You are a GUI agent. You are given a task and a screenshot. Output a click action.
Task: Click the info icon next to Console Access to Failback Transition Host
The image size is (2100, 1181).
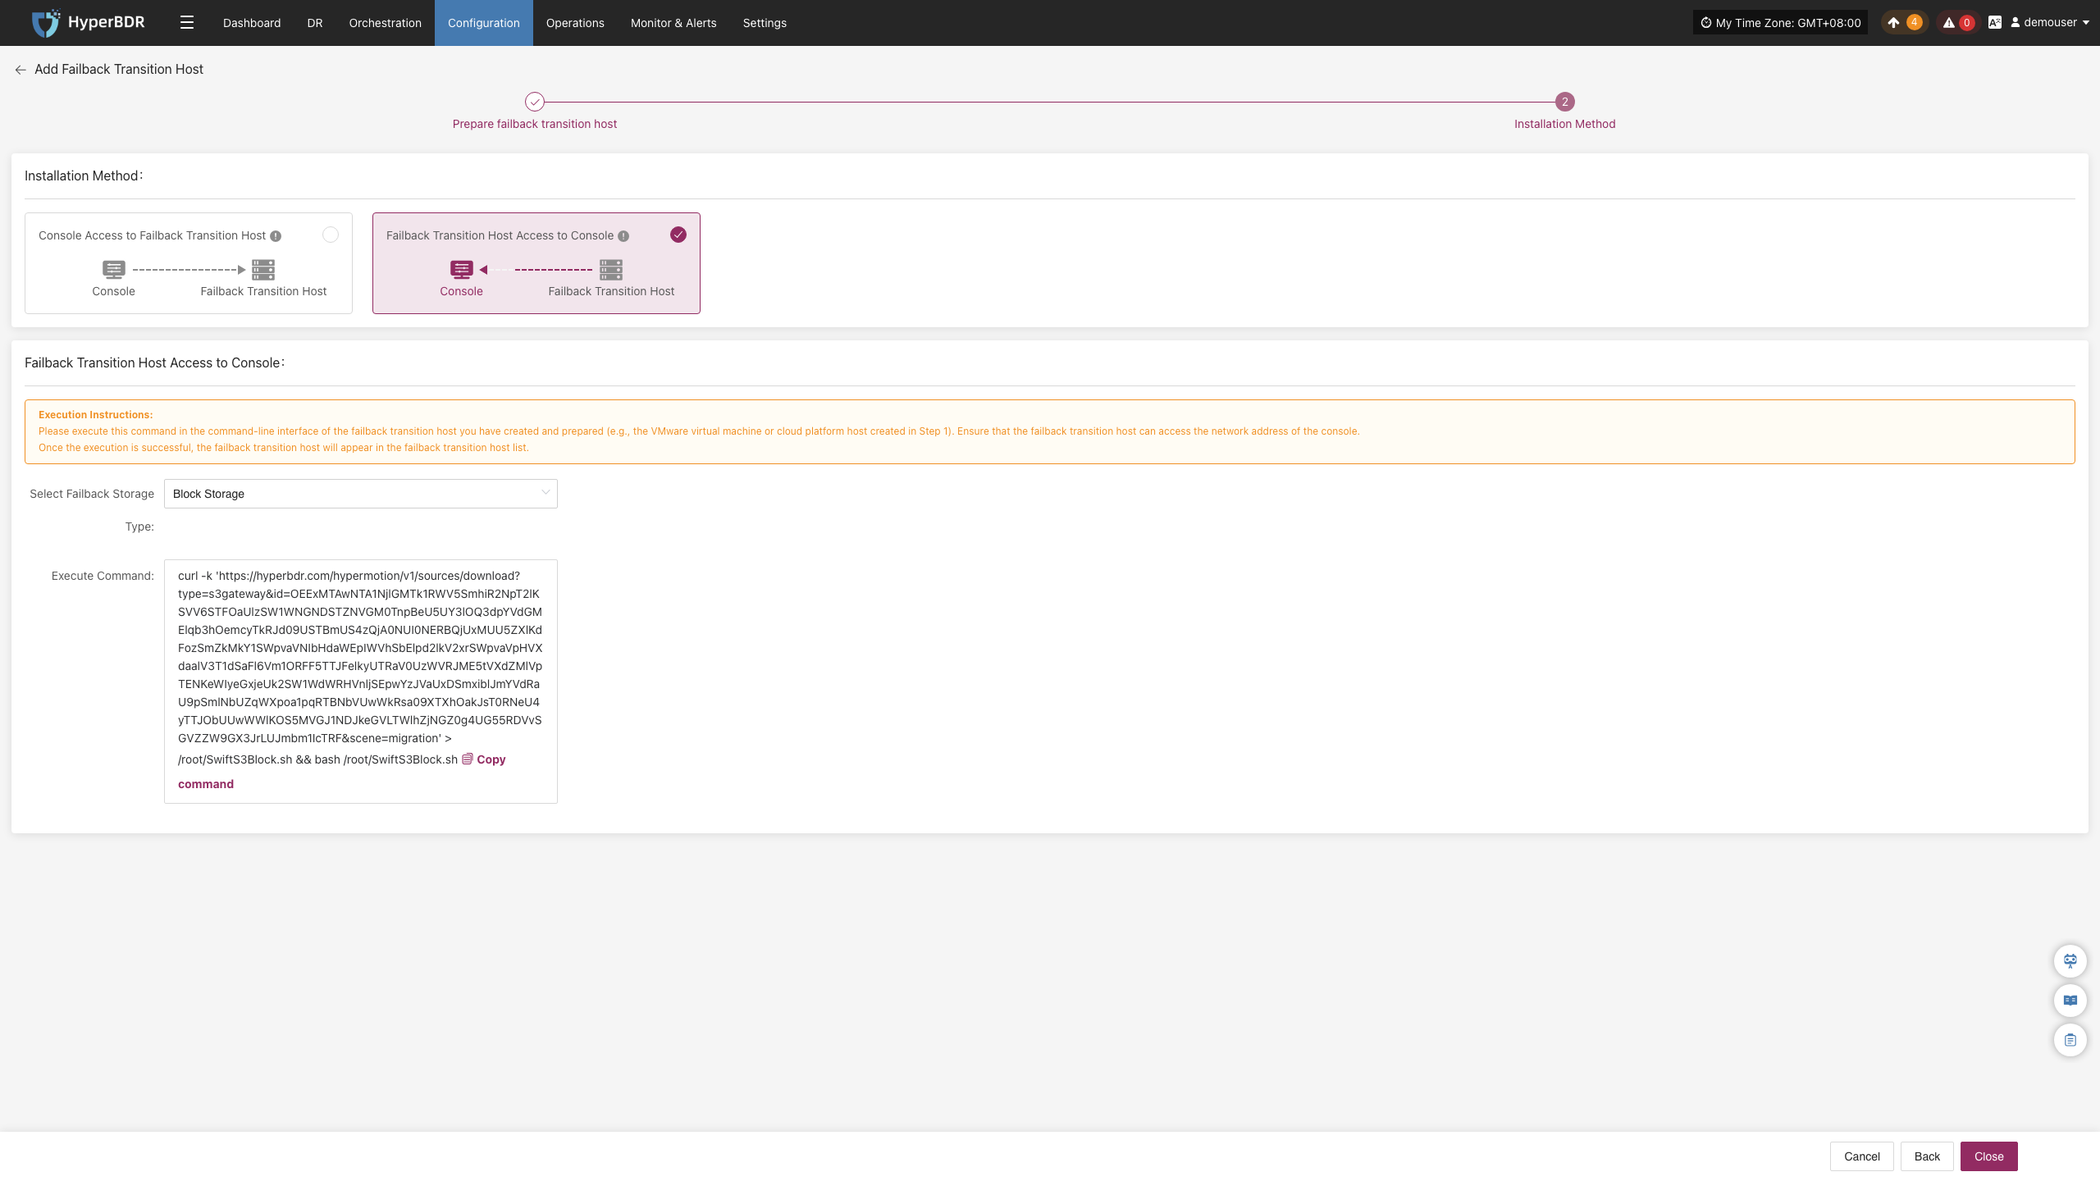pos(276,236)
